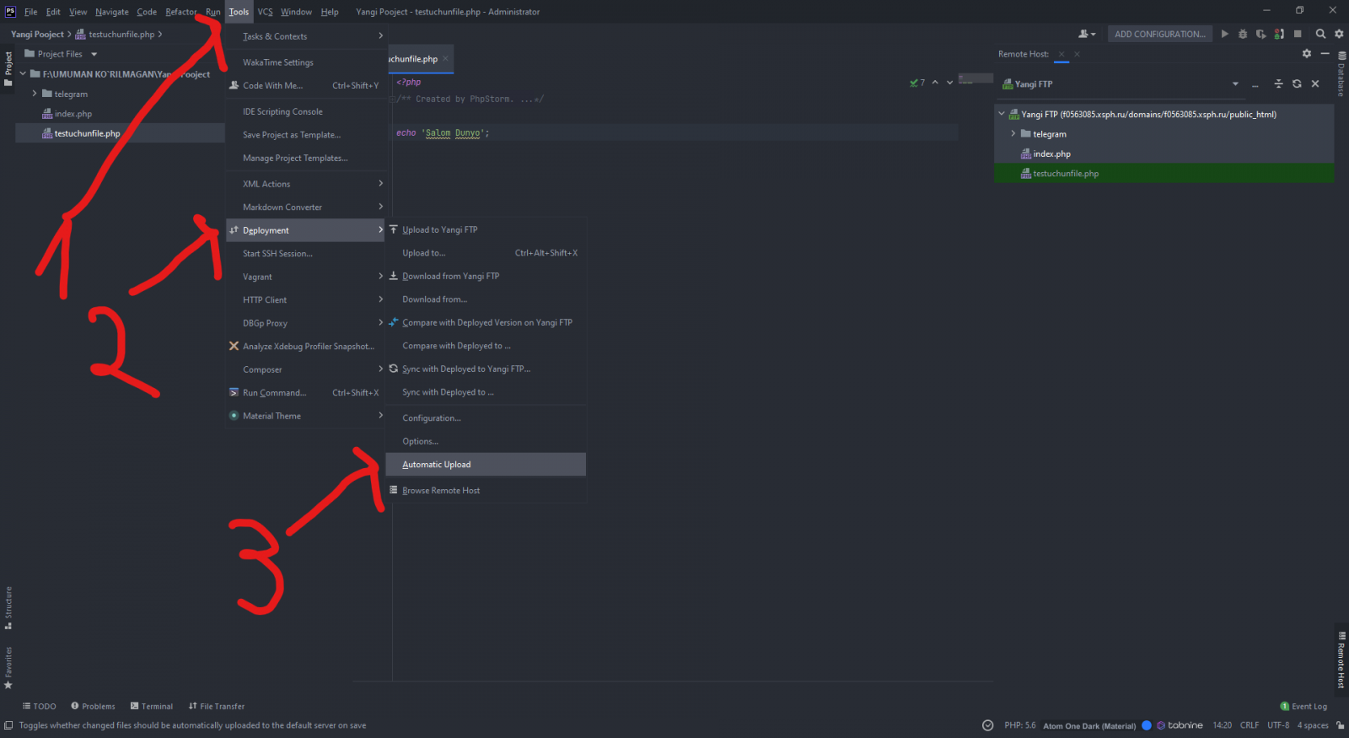Open the Tasks & Contexts submenu
Image resolution: width=1349 pixels, height=738 pixels.
click(x=305, y=36)
